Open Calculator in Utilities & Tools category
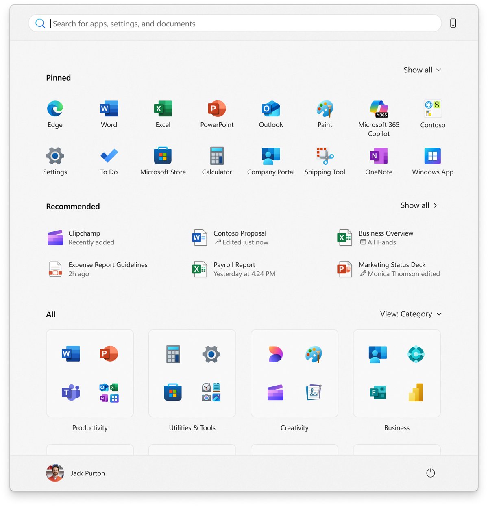 173,354
